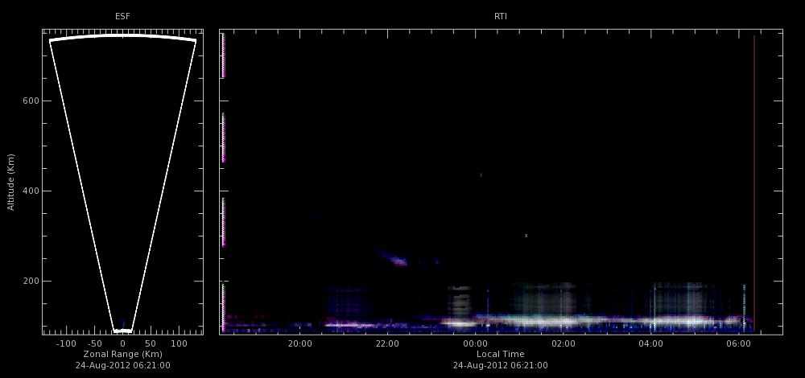Click the 50 zonal range tick label
Viewport: 805px width, 378px height.
(x=151, y=343)
